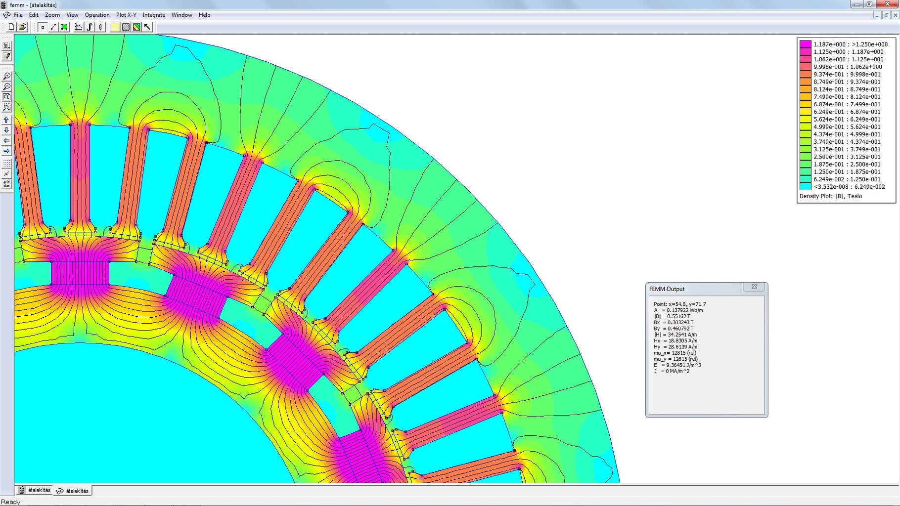
Task: Select the green block area mode tool
Action: tap(64, 27)
